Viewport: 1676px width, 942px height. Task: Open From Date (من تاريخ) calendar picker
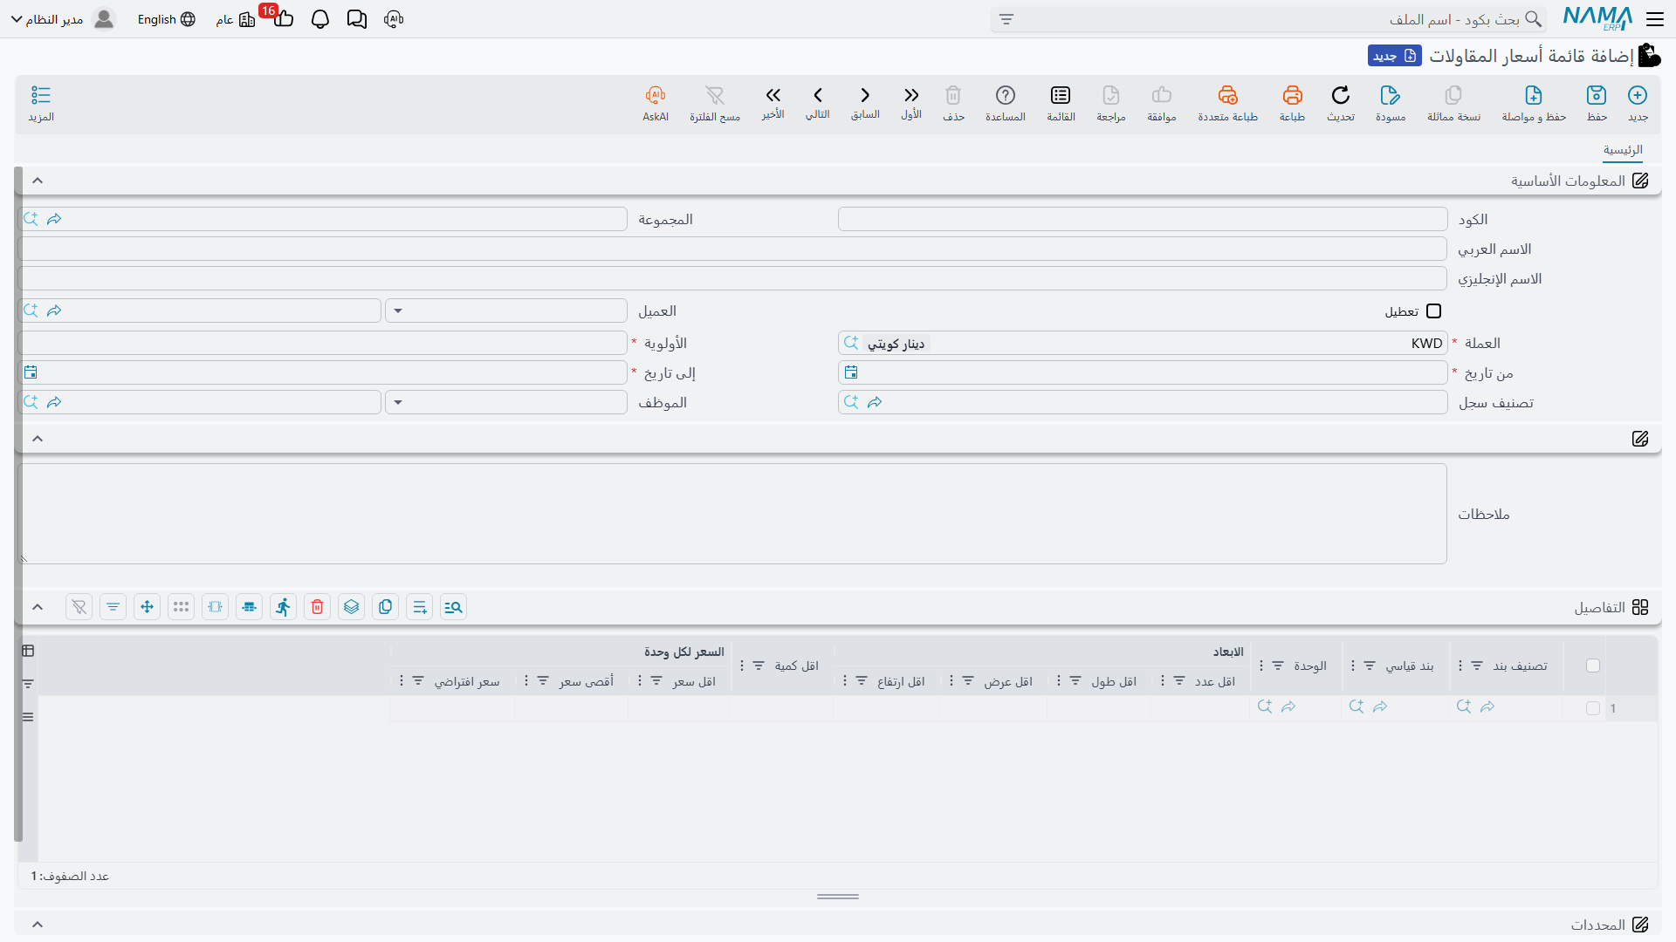click(x=851, y=372)
